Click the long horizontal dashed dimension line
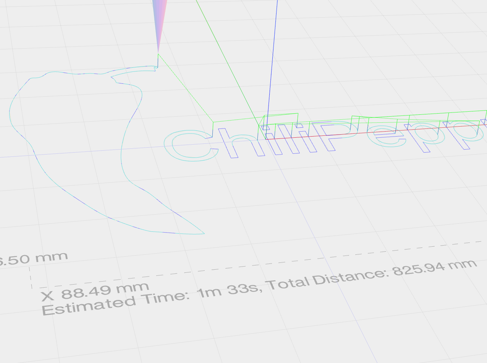The image size is (487, 363). click(267, 263)
